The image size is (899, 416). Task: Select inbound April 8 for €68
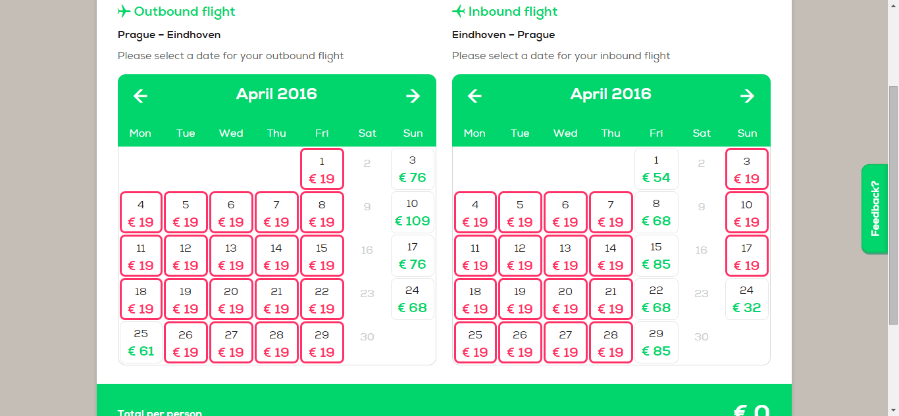656,213
